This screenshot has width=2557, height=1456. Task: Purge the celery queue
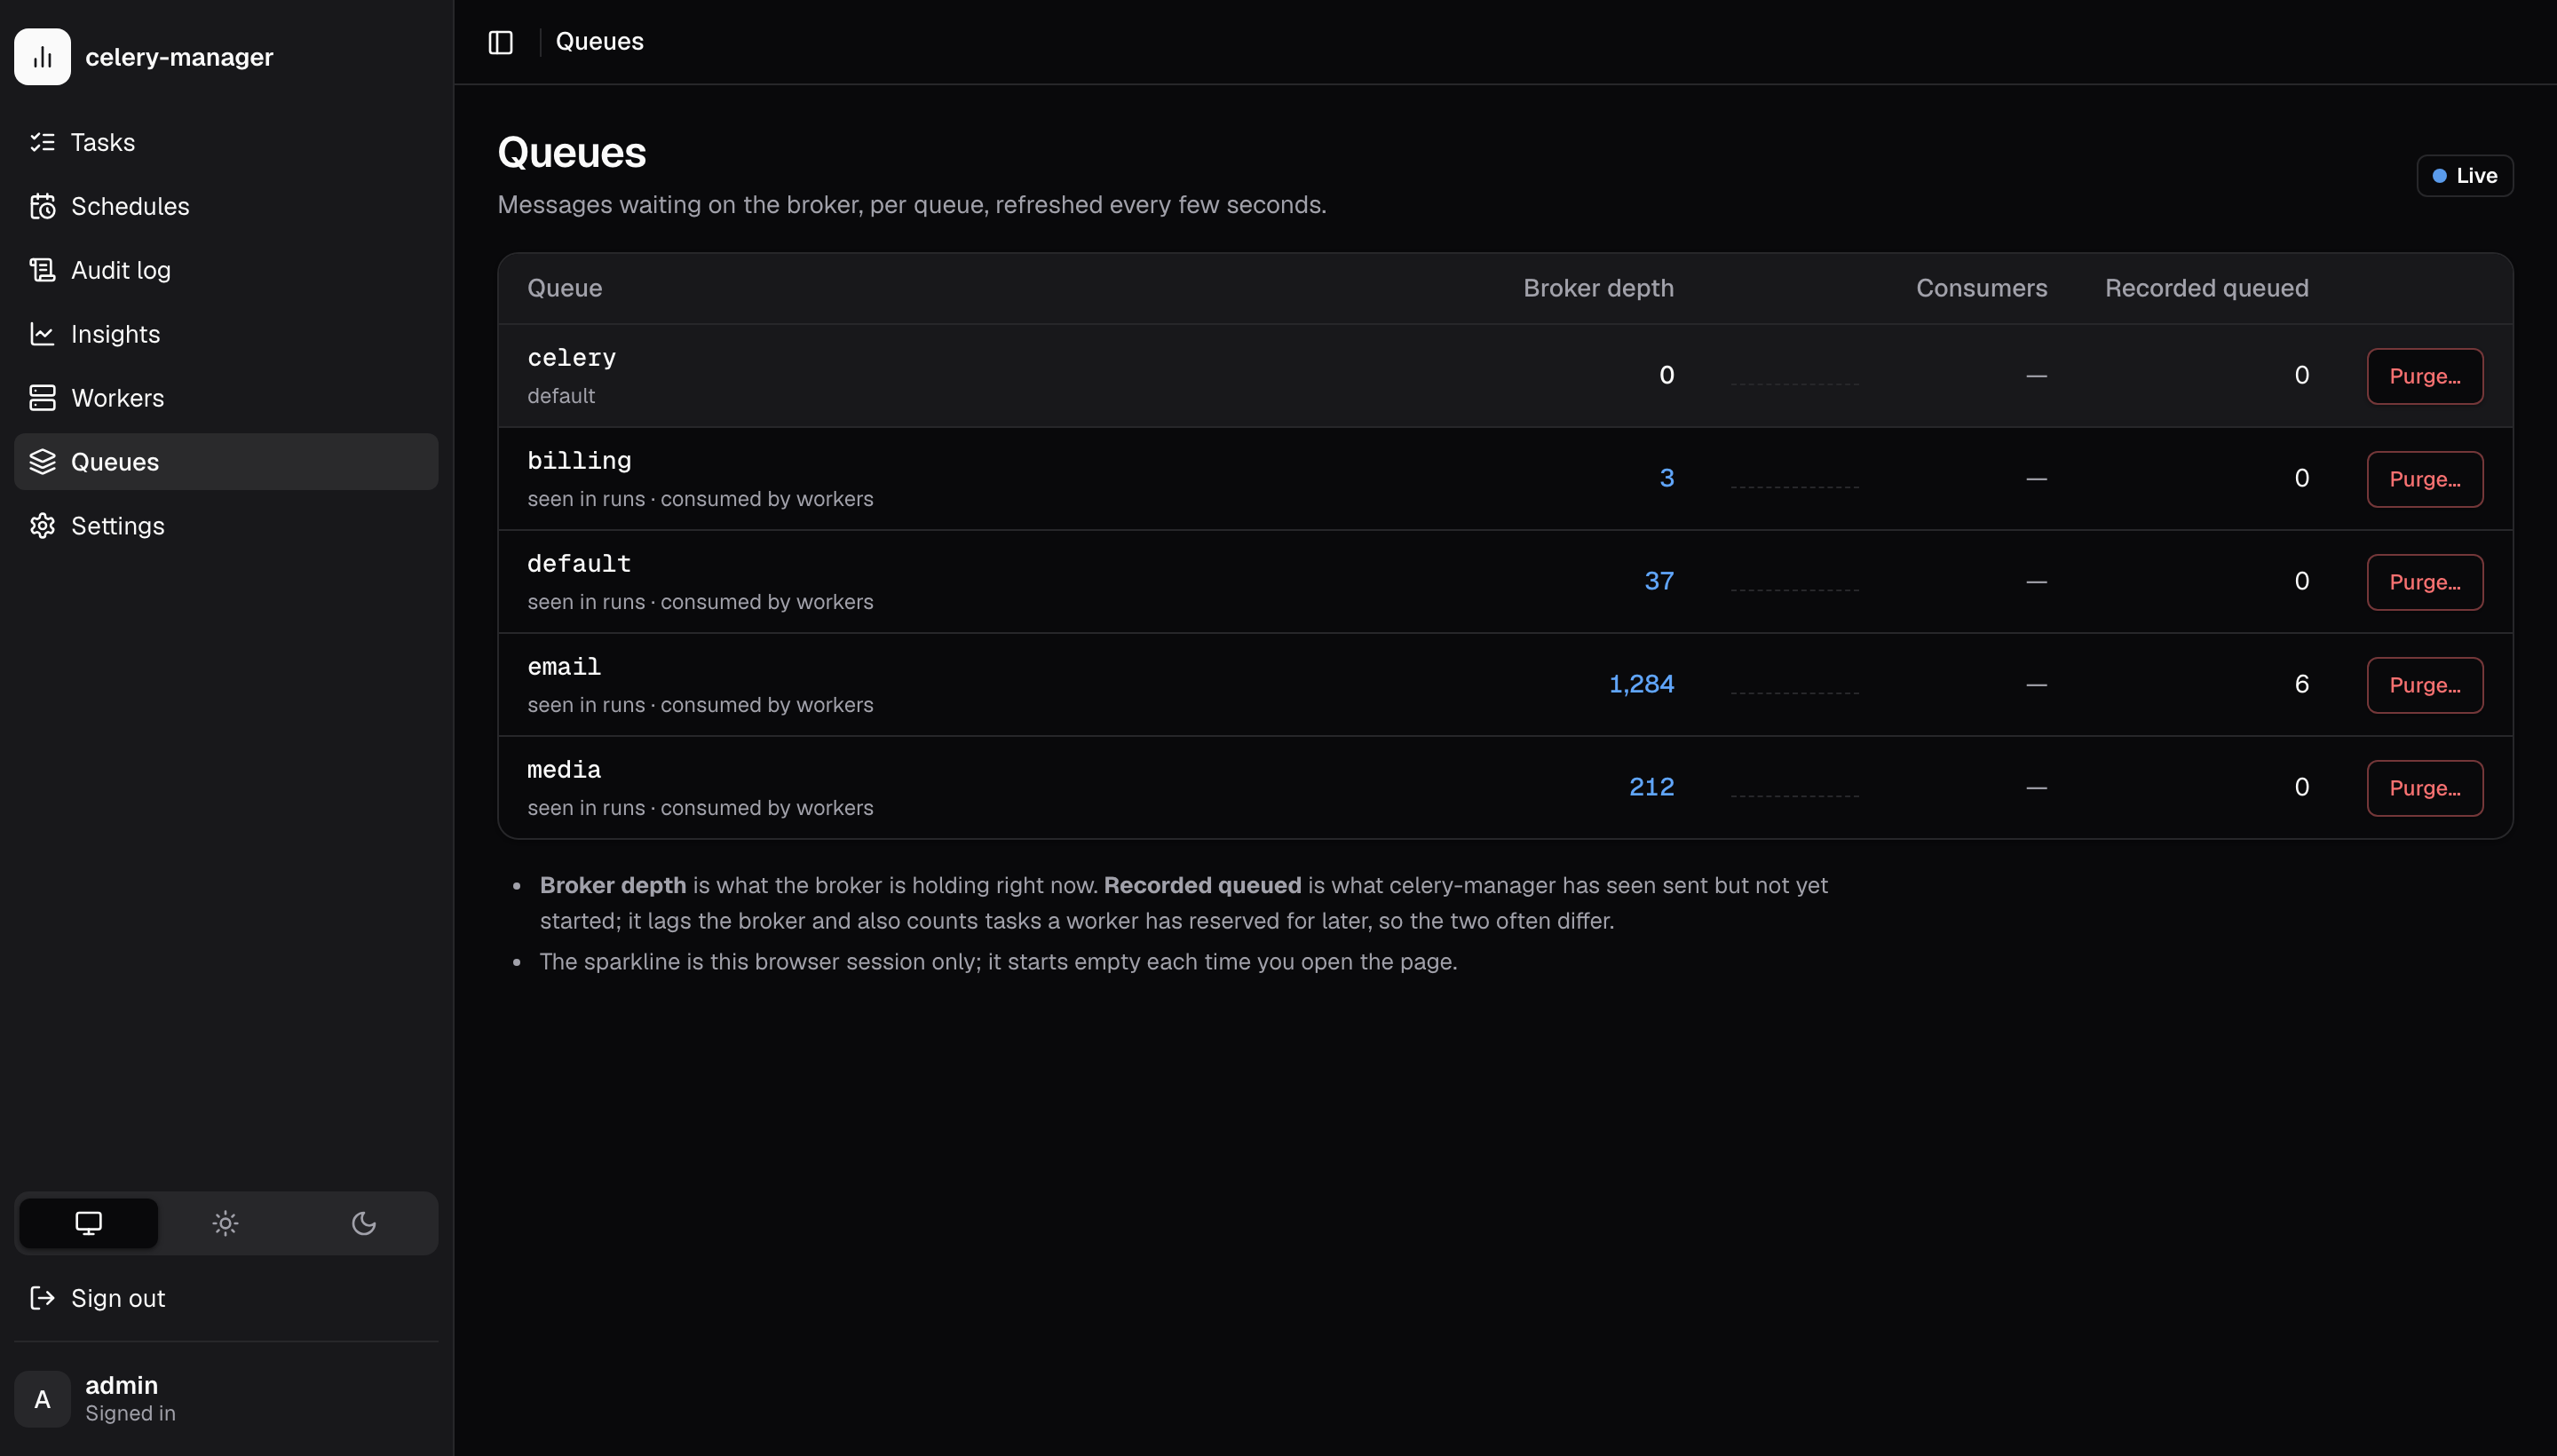pyautogui.click(x=2424, y=376)
